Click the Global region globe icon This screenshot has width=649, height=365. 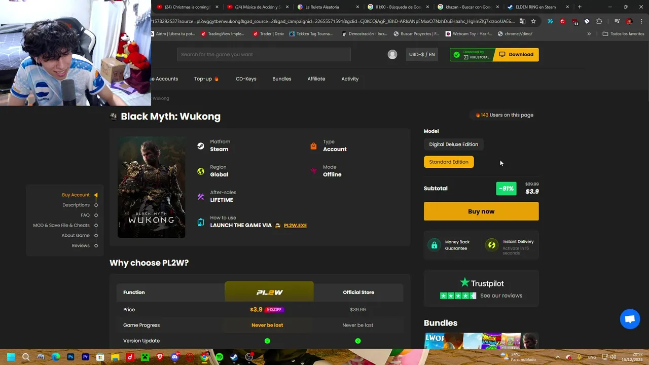point(201,171)
